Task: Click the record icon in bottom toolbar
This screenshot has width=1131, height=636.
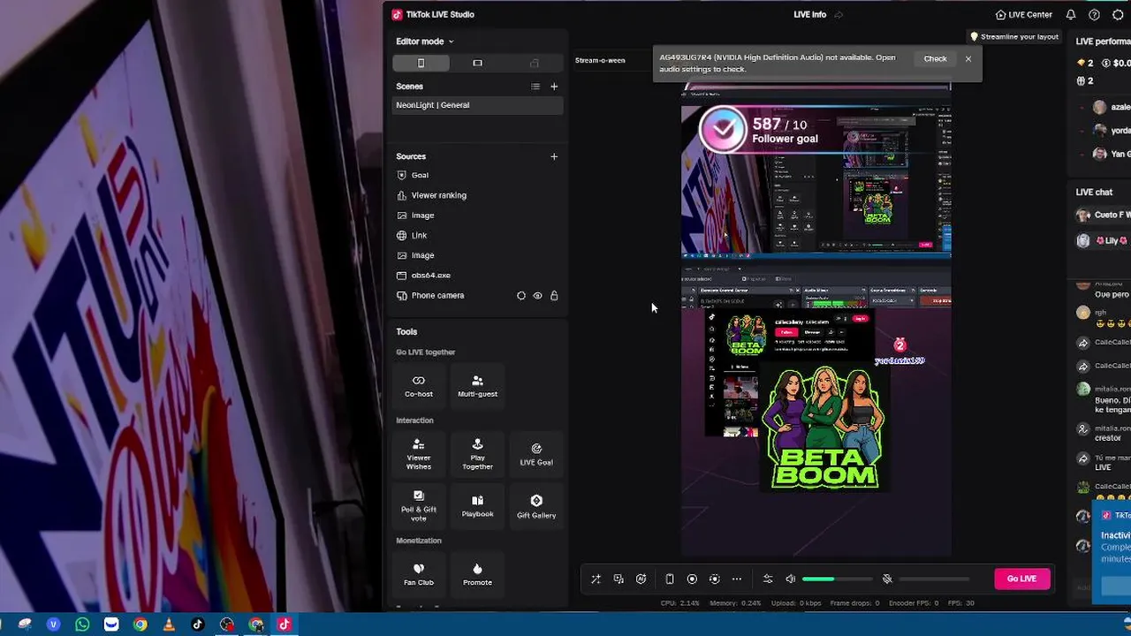Action: (692, 579)
